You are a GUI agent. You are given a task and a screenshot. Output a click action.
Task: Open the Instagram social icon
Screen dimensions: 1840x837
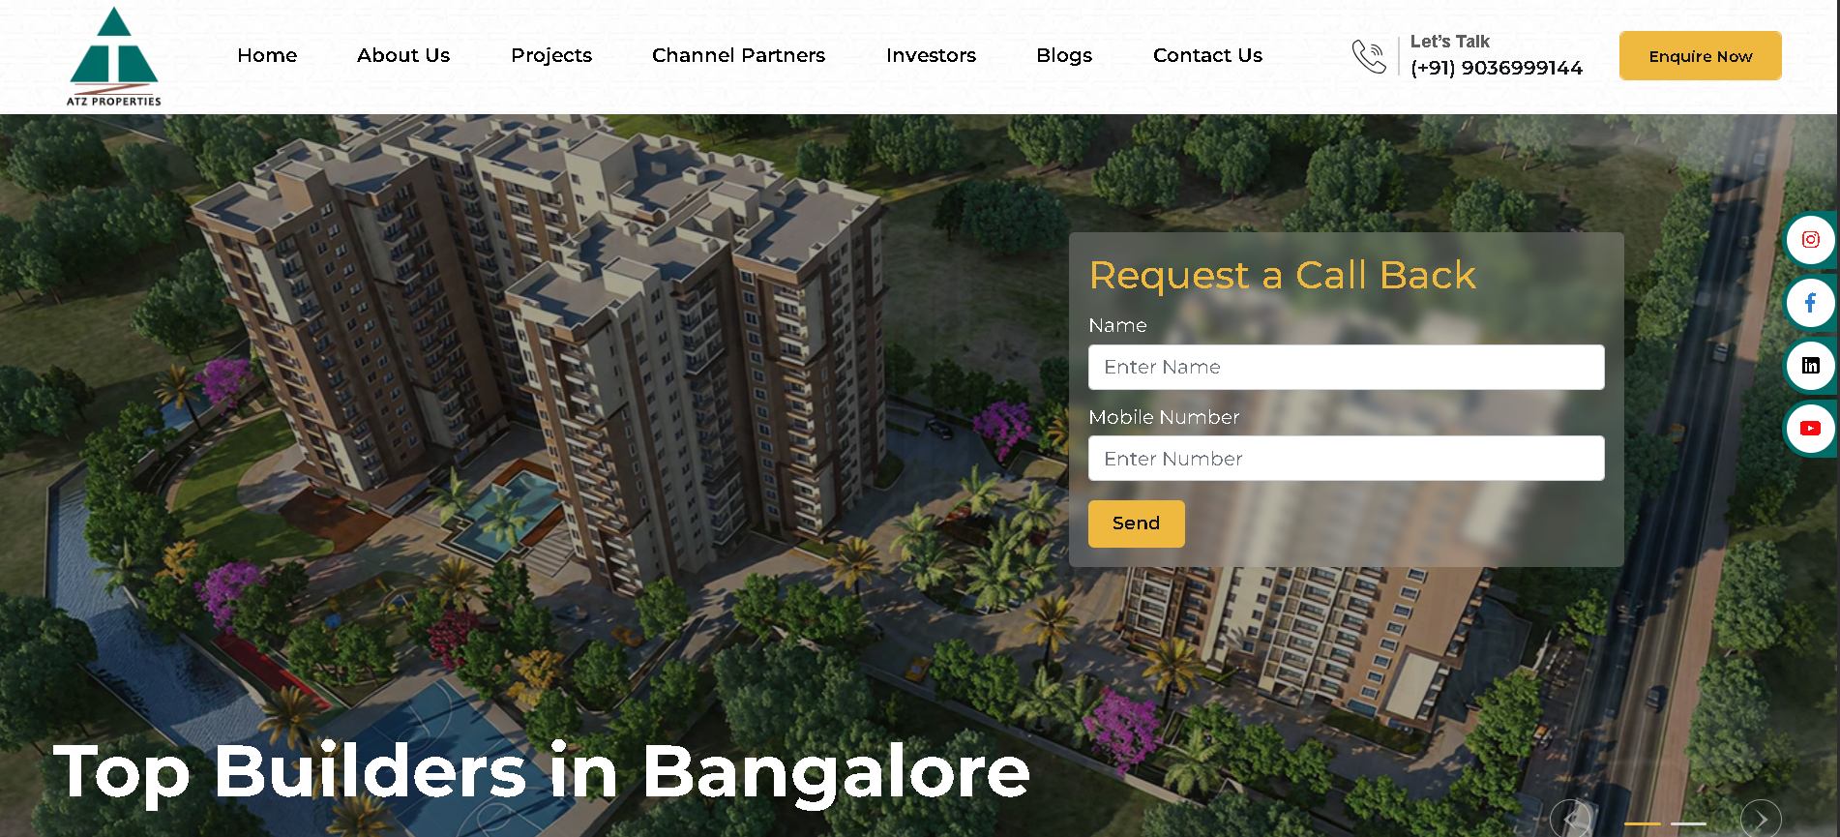coord(1810,240)
